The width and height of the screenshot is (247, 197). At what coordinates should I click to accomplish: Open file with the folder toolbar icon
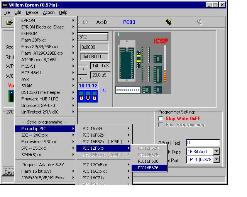tap(9, 22)
